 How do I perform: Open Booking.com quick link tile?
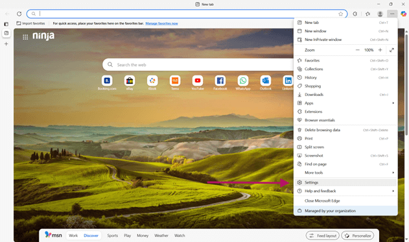[x=107, y=83]
